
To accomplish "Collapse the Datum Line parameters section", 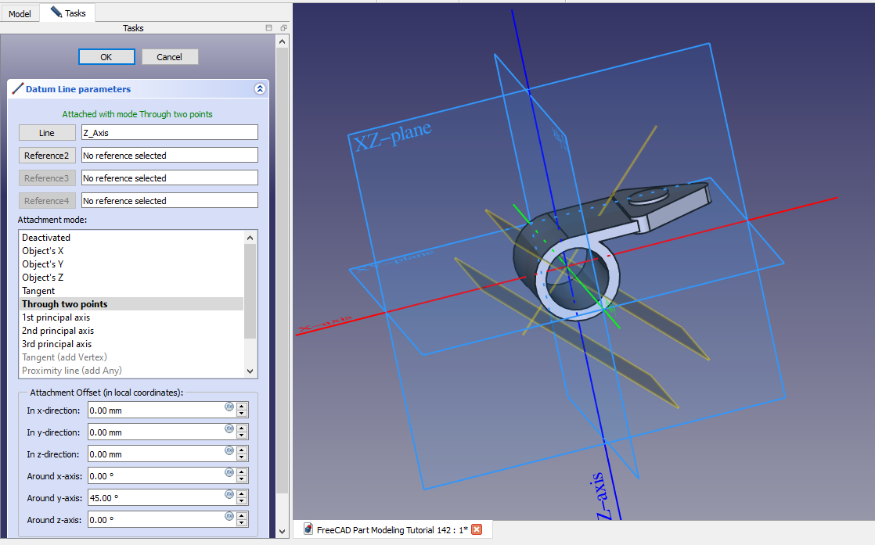I will 260,89.
